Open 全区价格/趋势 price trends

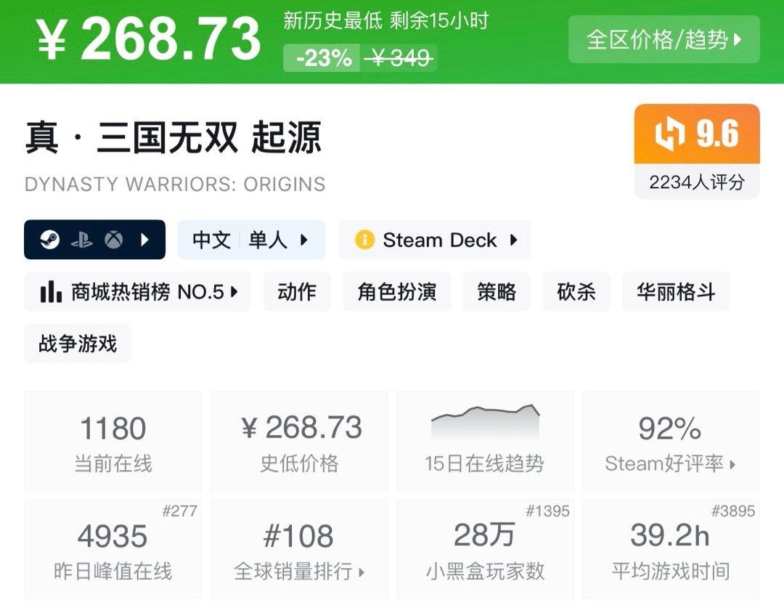pos(663,39)
